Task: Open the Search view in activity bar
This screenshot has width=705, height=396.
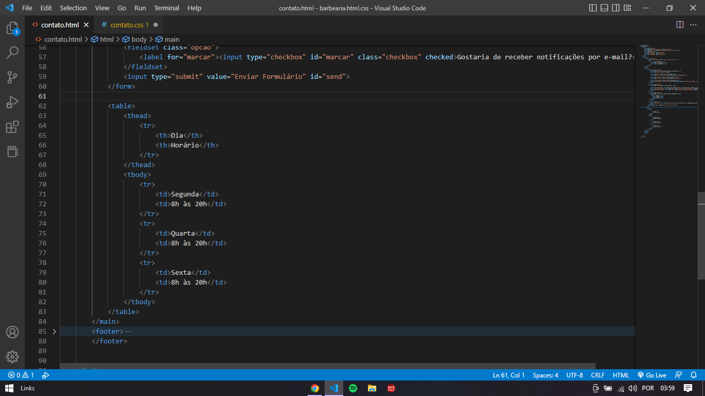Action: tap(12, 53)
